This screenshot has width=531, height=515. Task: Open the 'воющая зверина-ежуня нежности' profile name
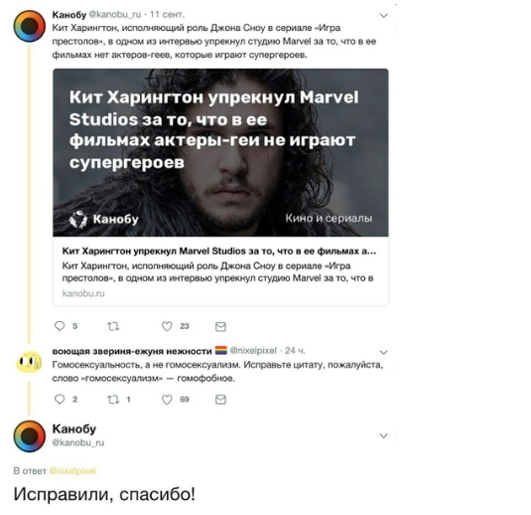pos(132,351)
